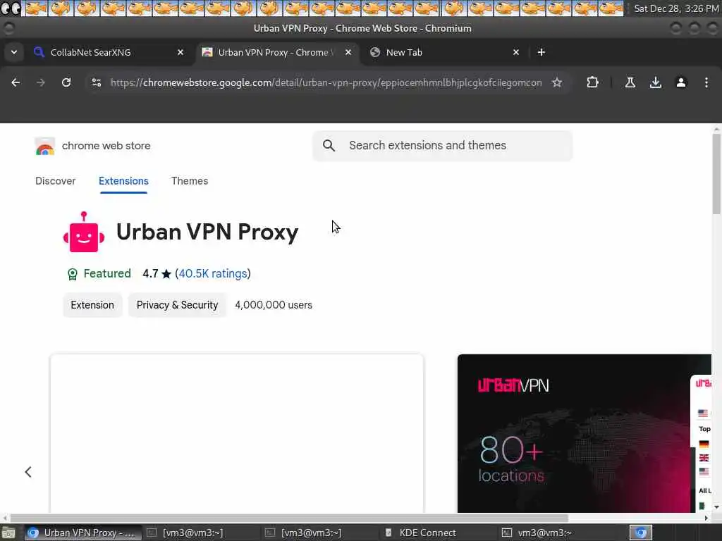Click the clock showing Sat Dec 28
Image resolution: width=722 pixels, height=541 pixels.
coord(675,8)
